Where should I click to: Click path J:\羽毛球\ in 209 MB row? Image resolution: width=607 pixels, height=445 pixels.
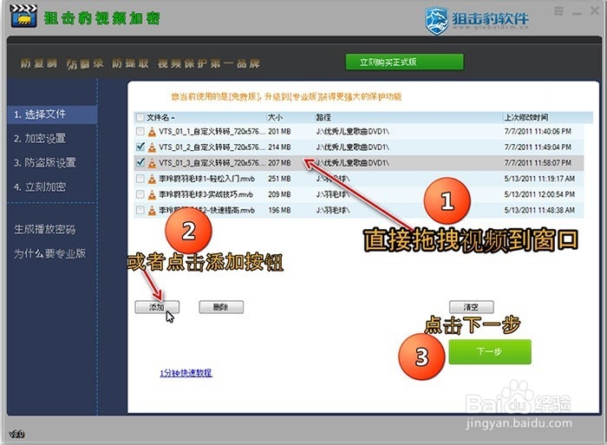click(x=333, y=194)
